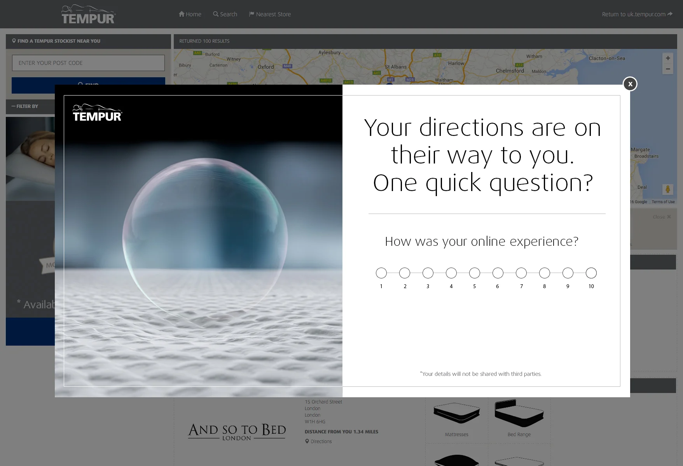Viewport: 683px width, 466px height.
Task: Click the Street View pegman icon
Action: pos(668,190)
